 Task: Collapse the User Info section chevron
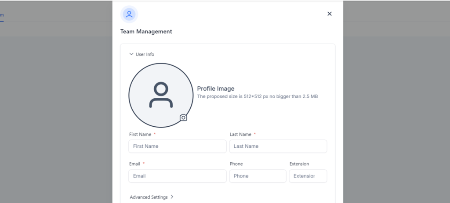(131, 54)
